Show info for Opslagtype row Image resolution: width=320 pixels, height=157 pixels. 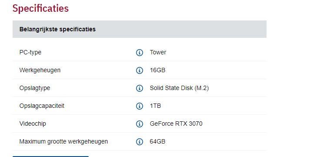140,88
